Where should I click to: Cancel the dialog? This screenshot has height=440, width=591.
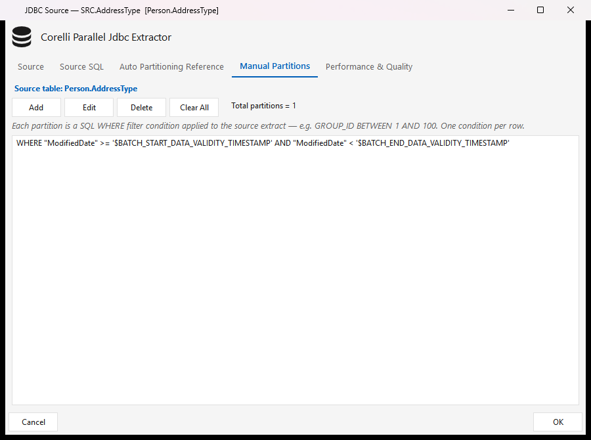pyautogui.click(x=33, y=422)
